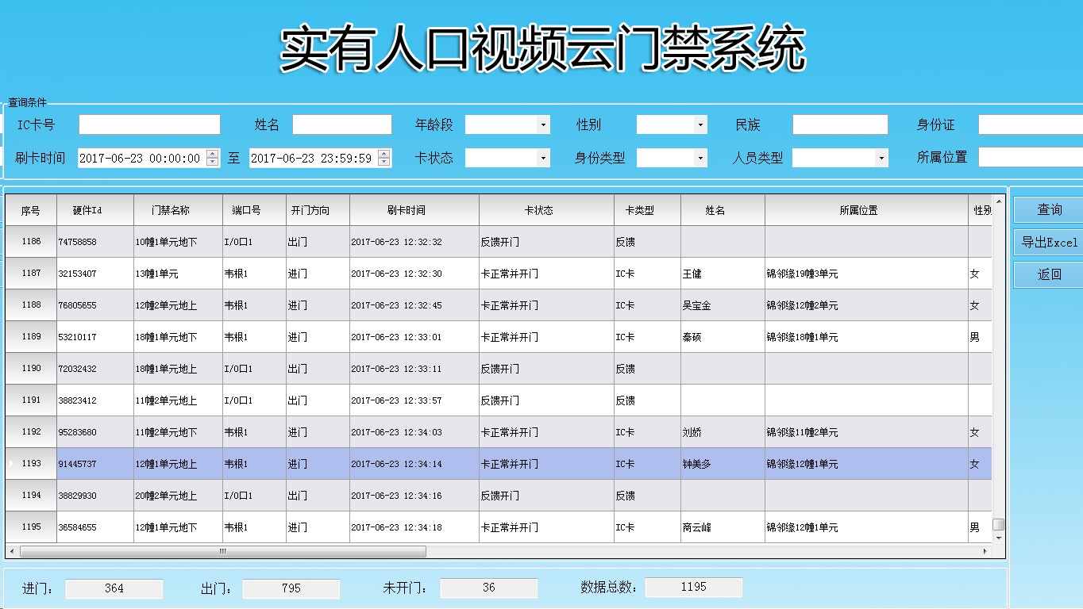Click the 门禁名称 column header
This screenshot has width=1083, height=609.
(177, 211)
